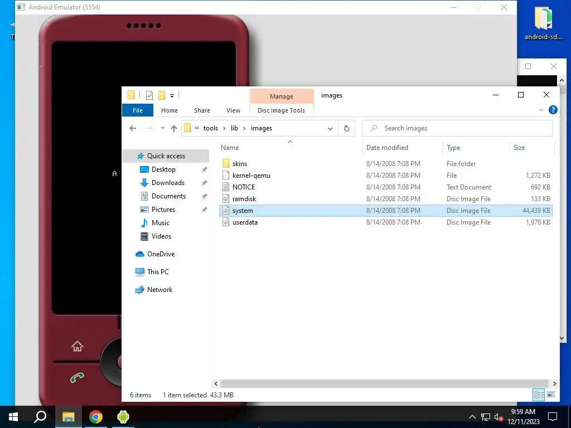Switch to Details view layout icon

pyautogui.click(x=539, y=395)
